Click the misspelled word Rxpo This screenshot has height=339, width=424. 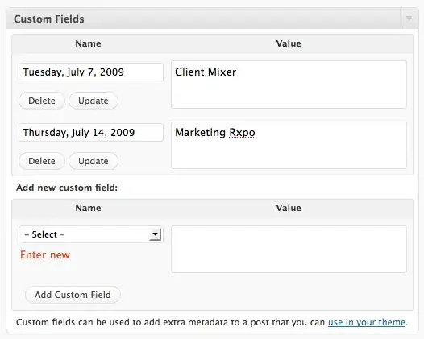(242, 133)
